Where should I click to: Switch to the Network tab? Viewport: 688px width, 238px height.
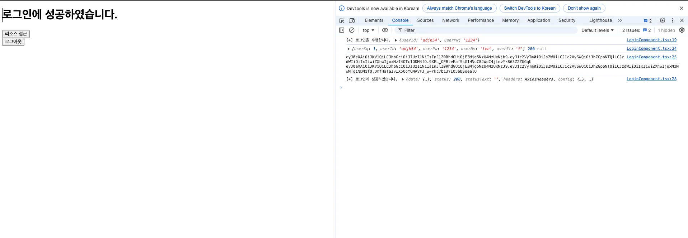(451, 20)
